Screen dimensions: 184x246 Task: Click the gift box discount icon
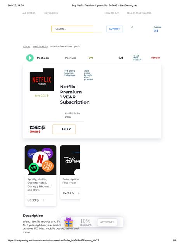pos(69,222)
